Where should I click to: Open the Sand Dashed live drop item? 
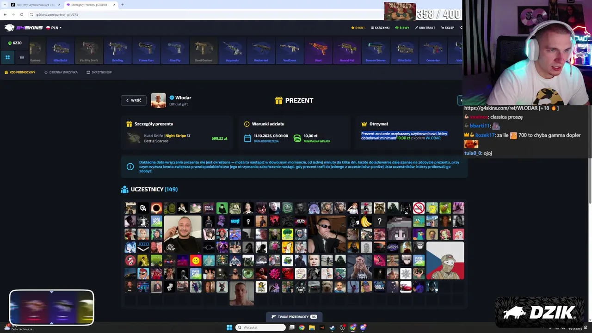(203, 51)
